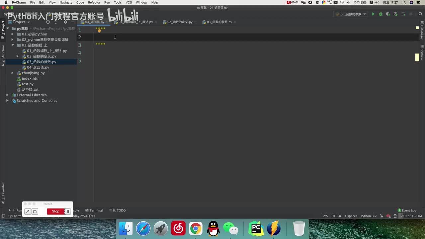
Task: Run the current configuration with green play button
Action: 373,14
